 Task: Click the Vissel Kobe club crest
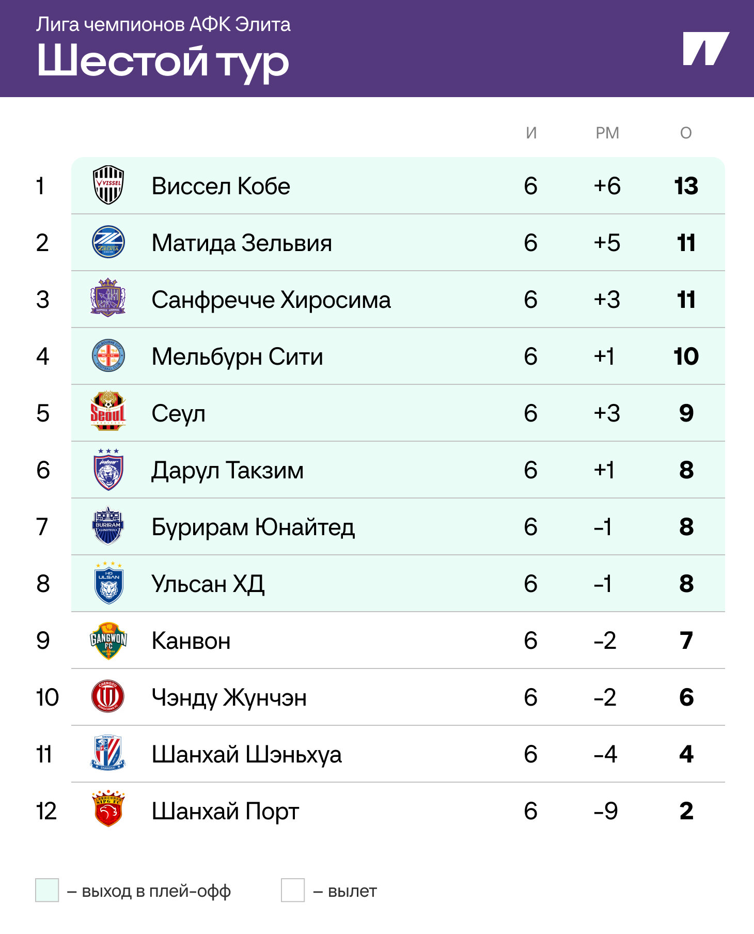point(108,185)
